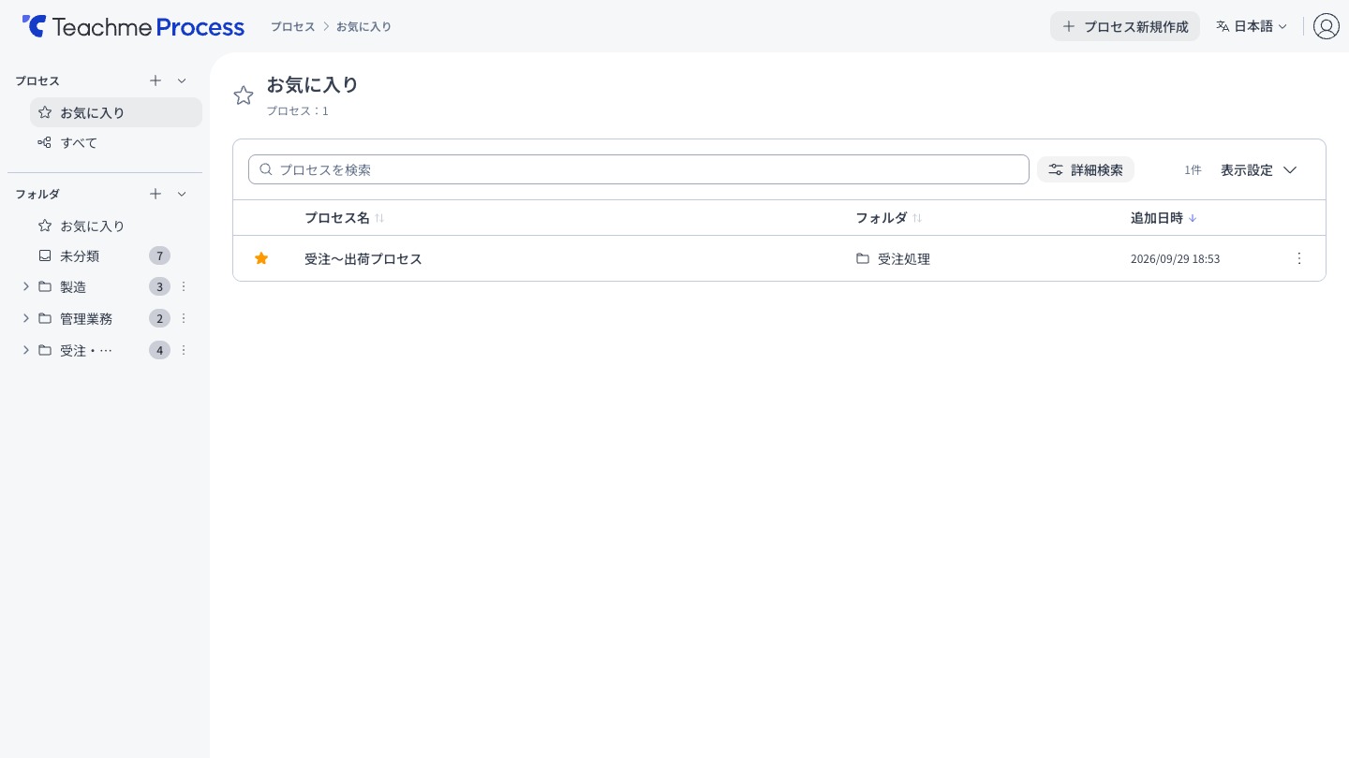
Task: Click the 受注・… count badge 4
Action: point(159,350)
